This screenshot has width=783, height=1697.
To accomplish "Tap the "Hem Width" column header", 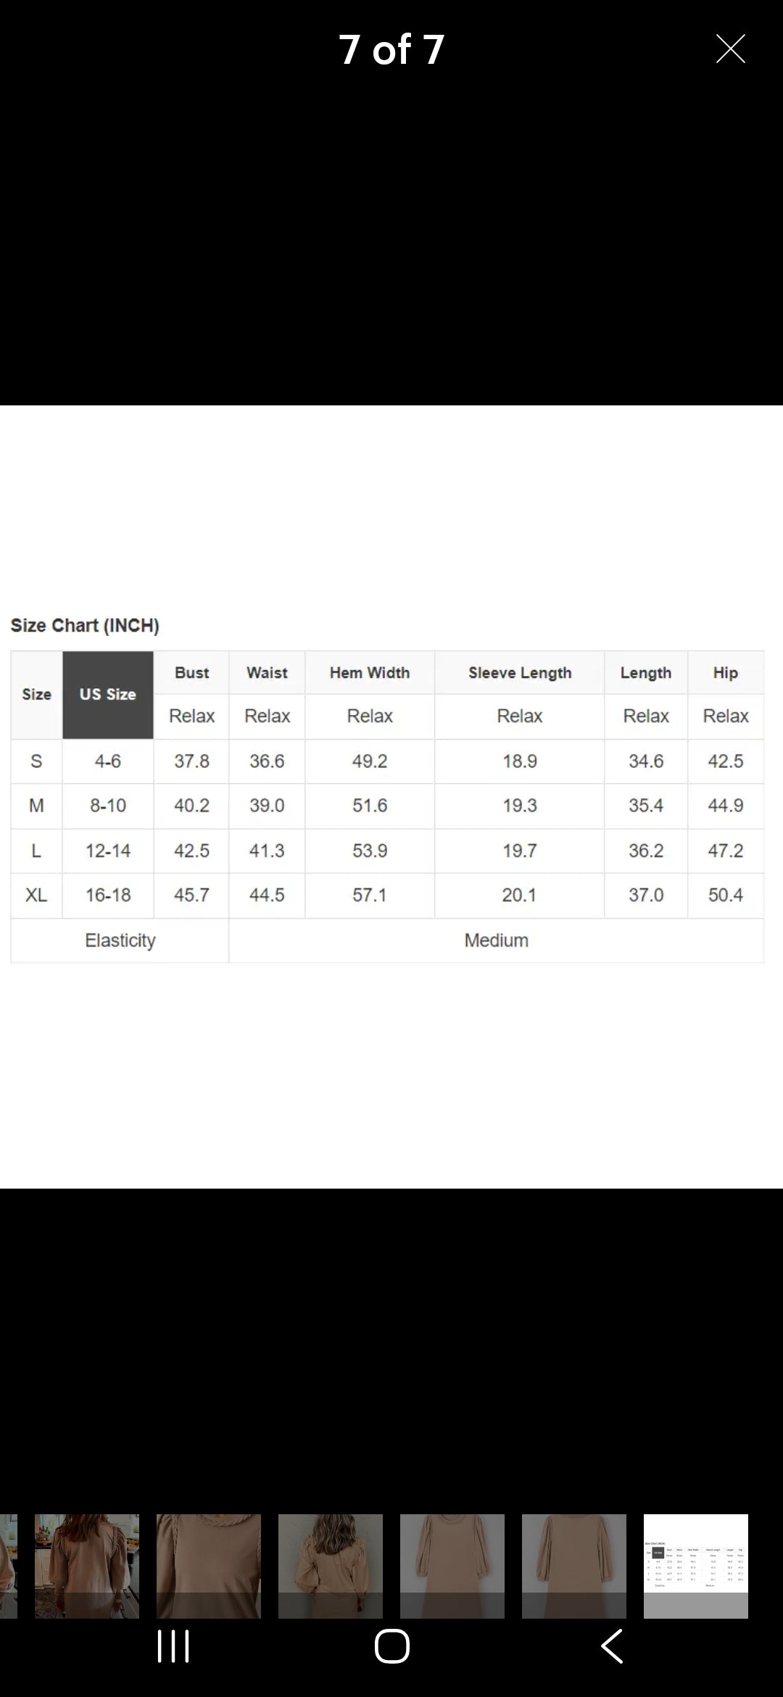I will click(370, 672).
